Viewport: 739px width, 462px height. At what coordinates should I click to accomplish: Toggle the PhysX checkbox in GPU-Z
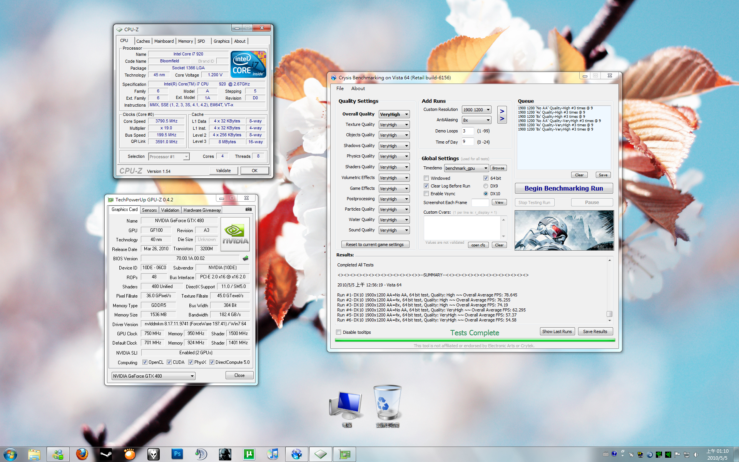[191, 362]
